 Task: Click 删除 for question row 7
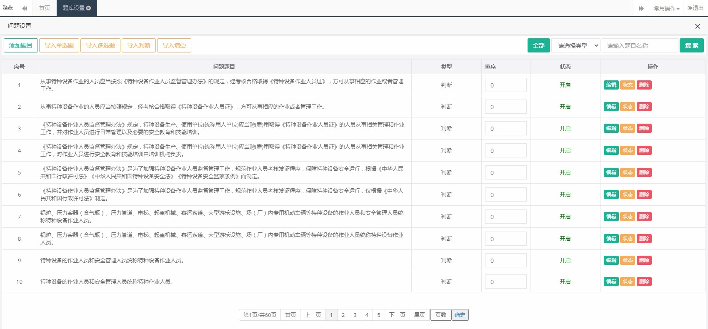(644, 217)
